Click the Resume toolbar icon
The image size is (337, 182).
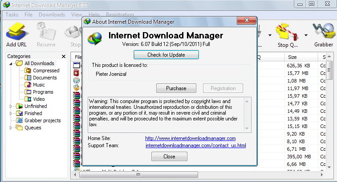(x=46, y=32)
